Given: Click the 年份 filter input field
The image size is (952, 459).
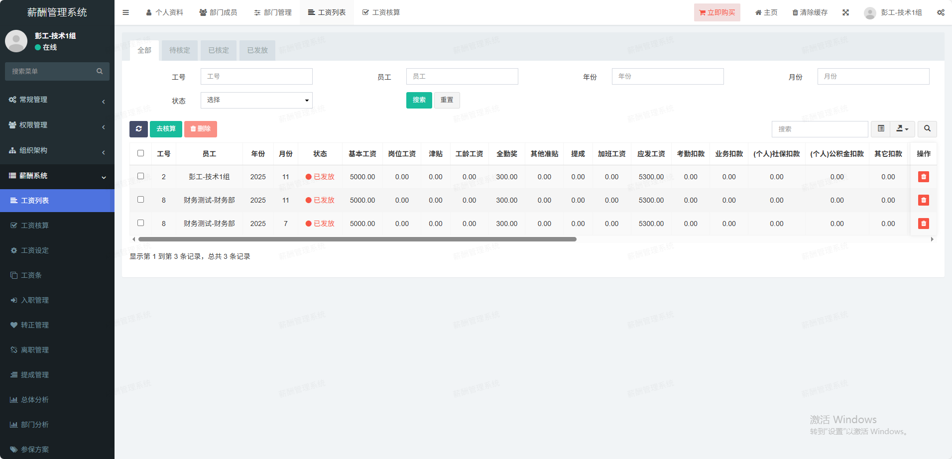Looking at the screenshot, I should pyautogui.click(x=667, y=77).
